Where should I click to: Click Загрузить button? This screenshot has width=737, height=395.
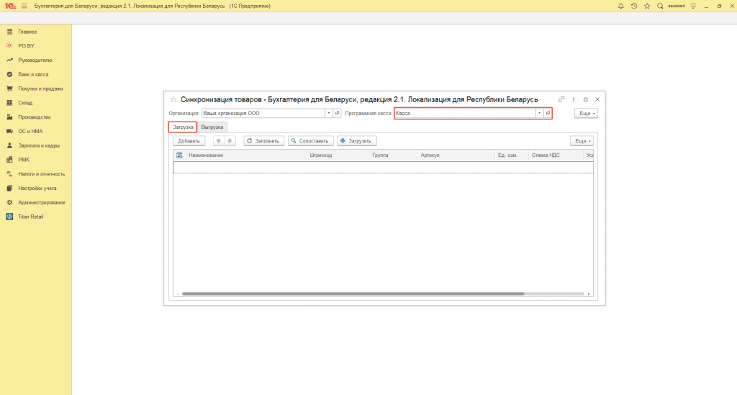[357, 141]
